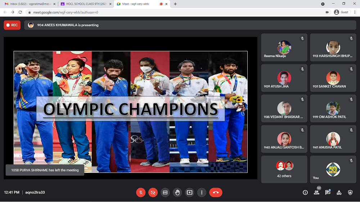
Task: Click the 42 others participant tile
Action: coord(284,169)
